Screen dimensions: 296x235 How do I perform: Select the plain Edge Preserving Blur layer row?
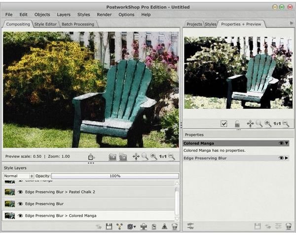(88, 204)
